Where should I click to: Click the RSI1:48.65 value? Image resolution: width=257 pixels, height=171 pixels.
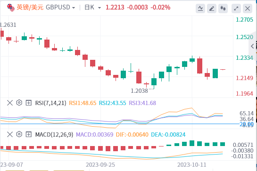point(83,103)
